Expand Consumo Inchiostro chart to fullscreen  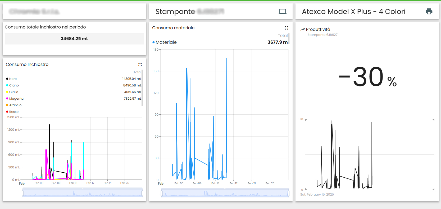(140, 65)
